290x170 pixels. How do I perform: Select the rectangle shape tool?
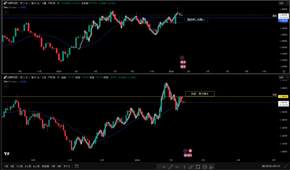pos(198,166)
